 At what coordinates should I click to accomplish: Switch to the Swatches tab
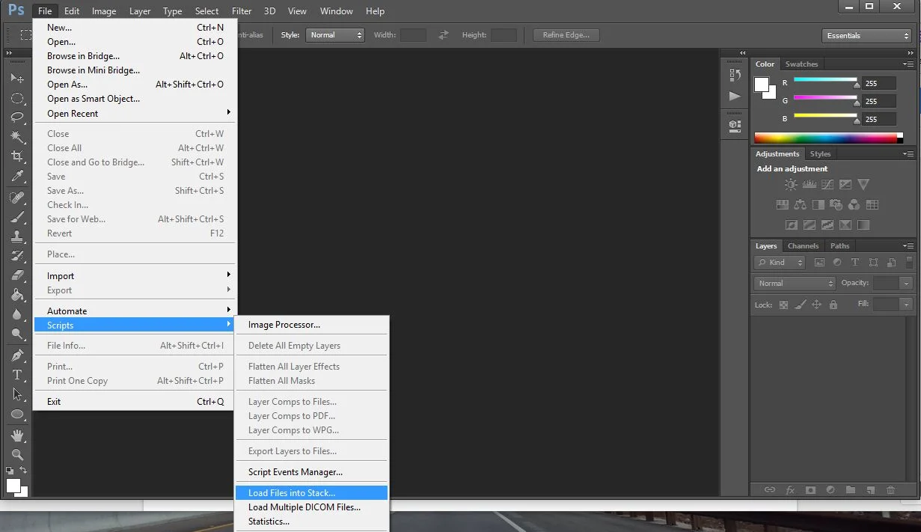click(801, 64)
